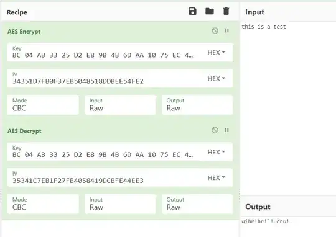Select the Mode CBC field in AES Encrypt
Image resolution: width=336 pixels, height=237 pixels.
(x=43, y=105)
